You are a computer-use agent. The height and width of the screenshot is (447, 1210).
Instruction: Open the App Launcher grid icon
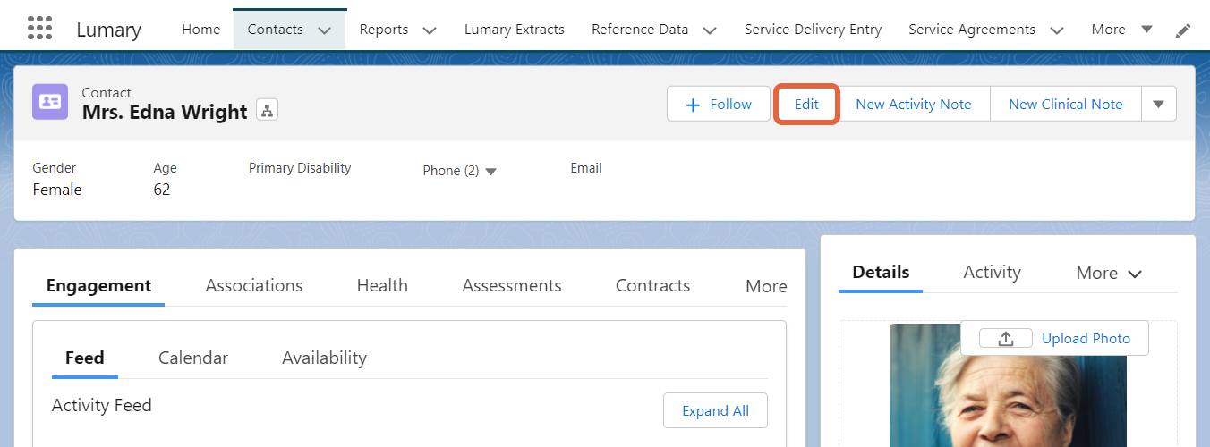pos(39,29)
